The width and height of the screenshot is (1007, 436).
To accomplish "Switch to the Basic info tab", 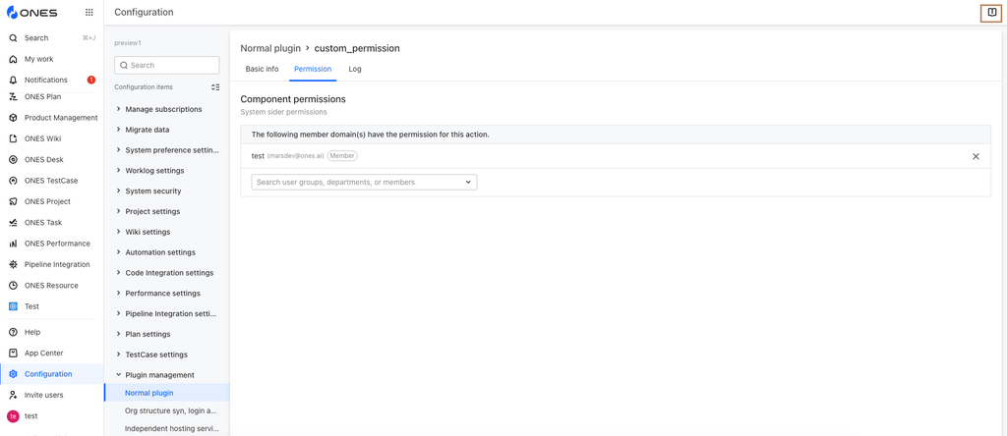I will (262, 69).
